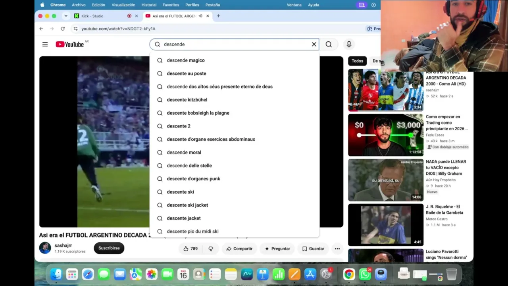Viewport: 508px width, 286px height.
Task: Open Mail from the Dock
Action: (119, 274)
